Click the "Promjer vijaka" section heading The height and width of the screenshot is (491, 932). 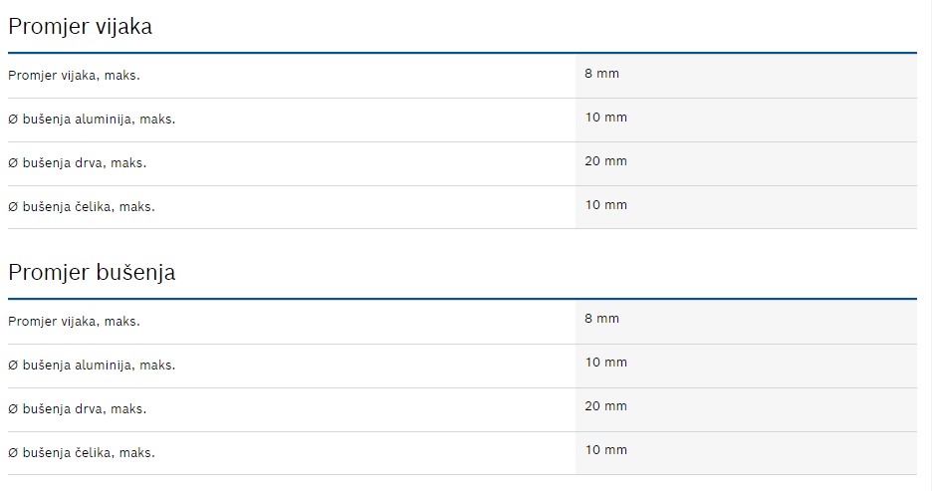click(80, 27)
